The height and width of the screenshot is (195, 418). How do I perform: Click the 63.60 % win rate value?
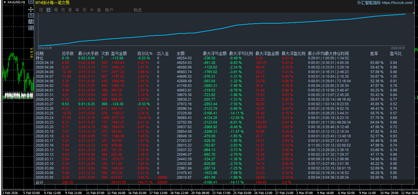377,63
